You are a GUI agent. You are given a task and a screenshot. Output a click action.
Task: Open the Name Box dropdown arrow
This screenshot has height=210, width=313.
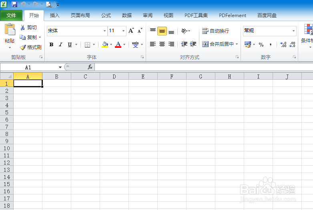(x=60, y=67)
